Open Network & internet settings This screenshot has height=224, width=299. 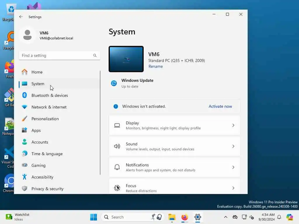[x=59, y=107]
